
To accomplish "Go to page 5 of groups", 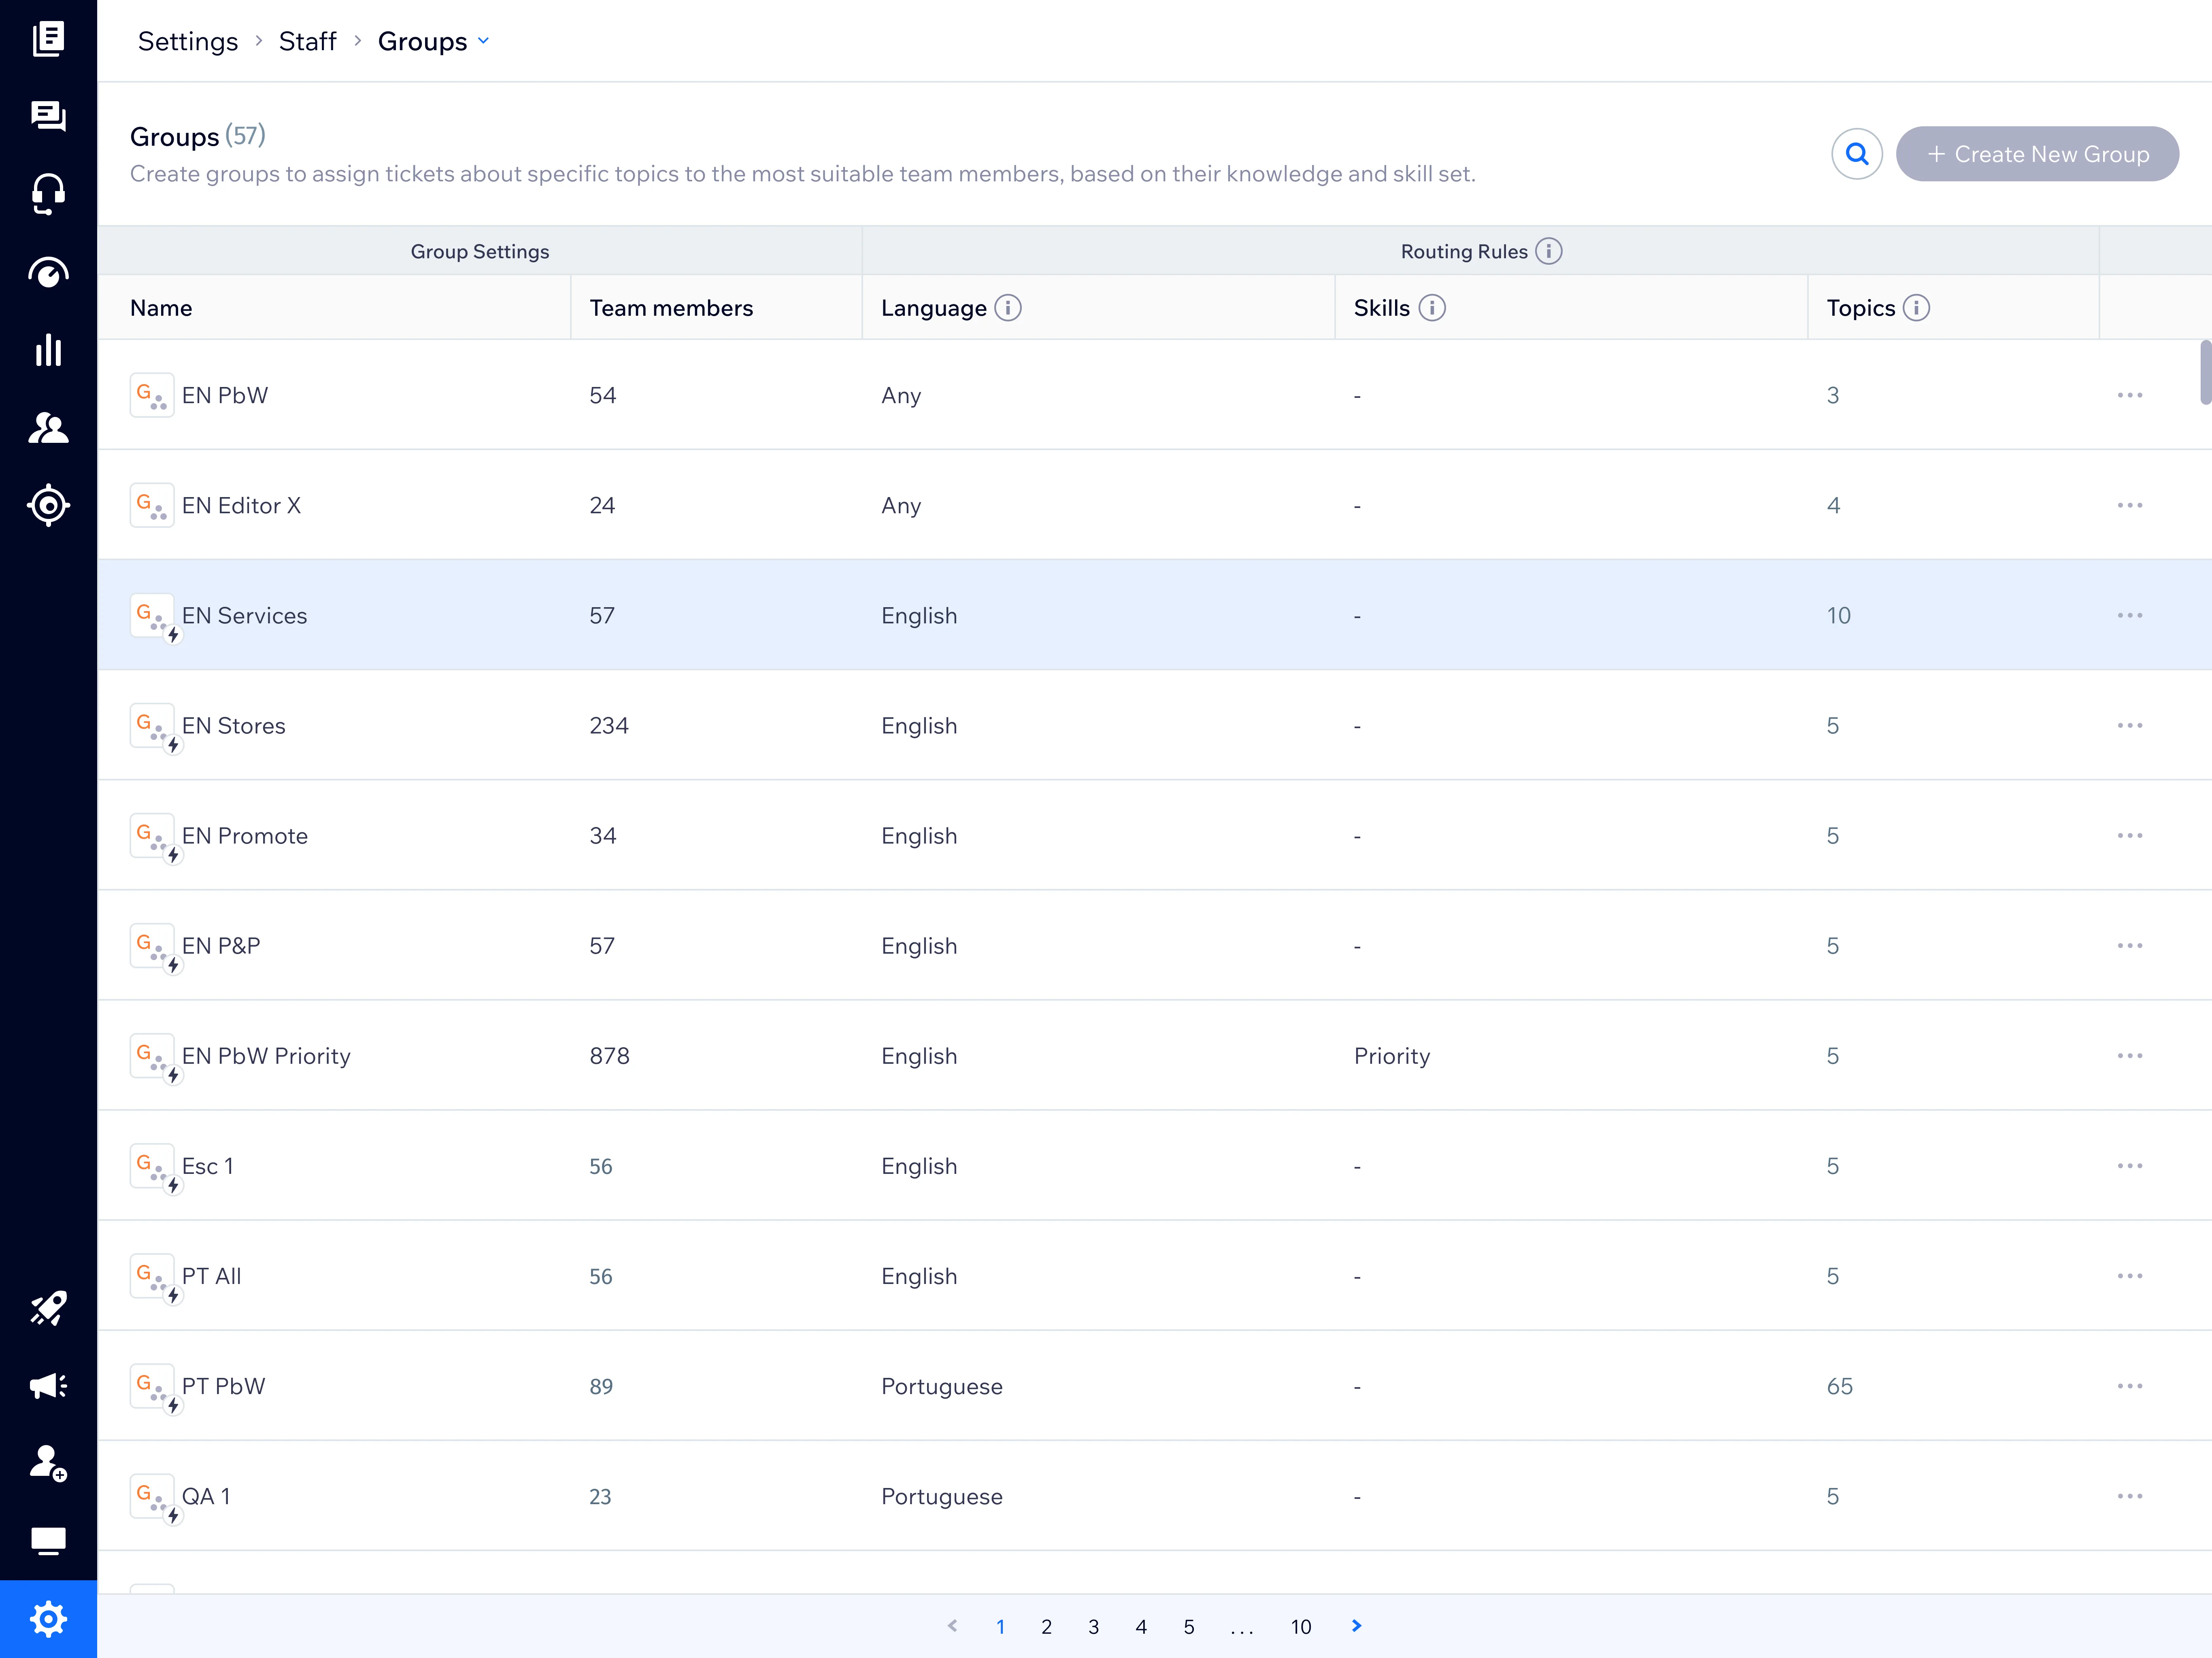I will [1189, 1627].
